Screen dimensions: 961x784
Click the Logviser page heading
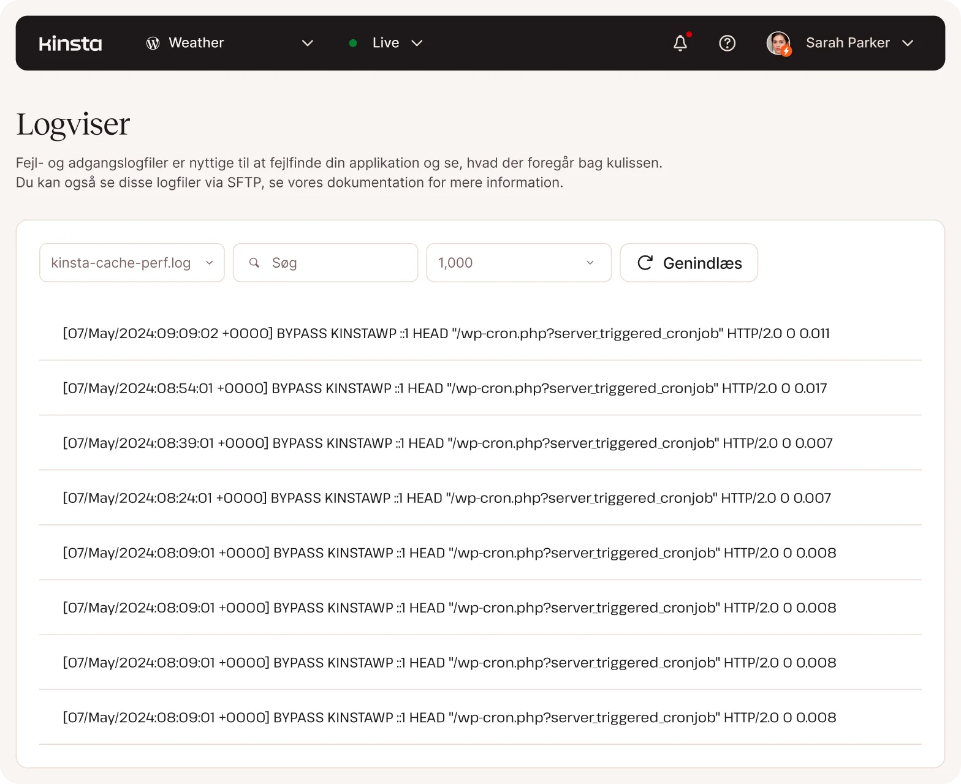[73, 124]
